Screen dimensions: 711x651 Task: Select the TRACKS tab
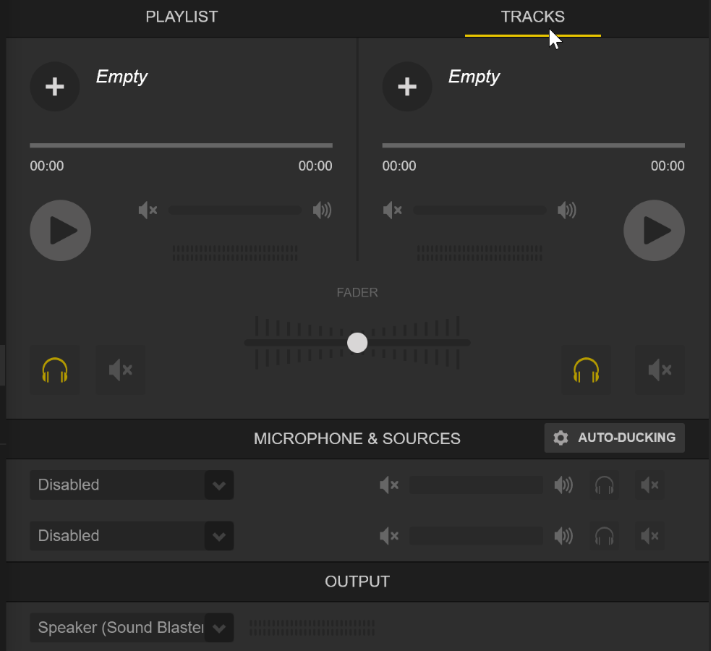tap(533, 17)
